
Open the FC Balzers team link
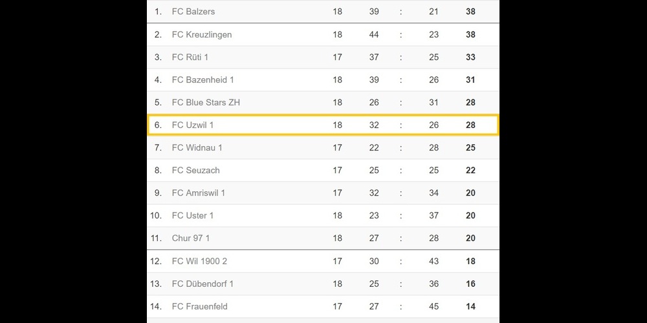pyautogui.click(x=193, y=12)
